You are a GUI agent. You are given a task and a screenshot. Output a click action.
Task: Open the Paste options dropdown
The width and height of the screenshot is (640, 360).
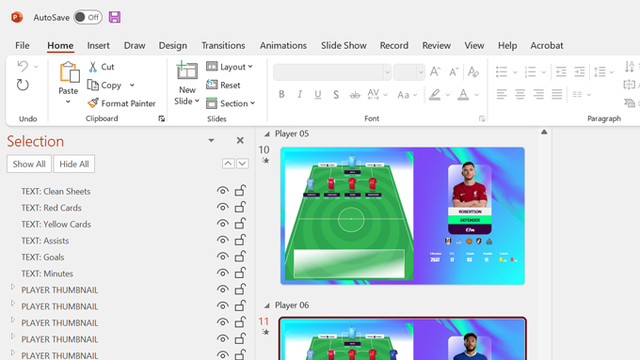click(68, 102)
